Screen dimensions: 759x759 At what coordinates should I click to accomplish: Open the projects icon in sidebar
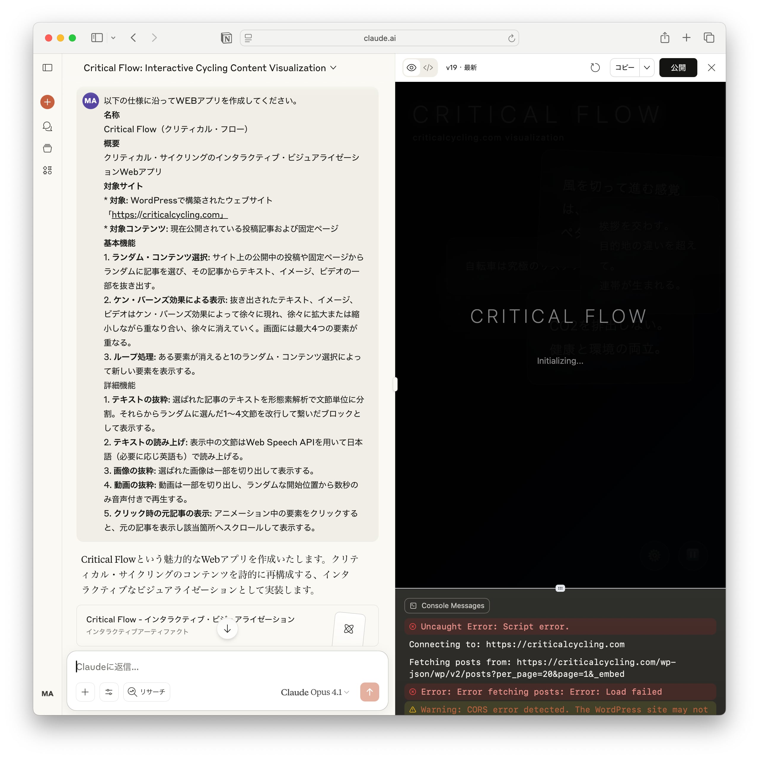(x=47, y=149)
